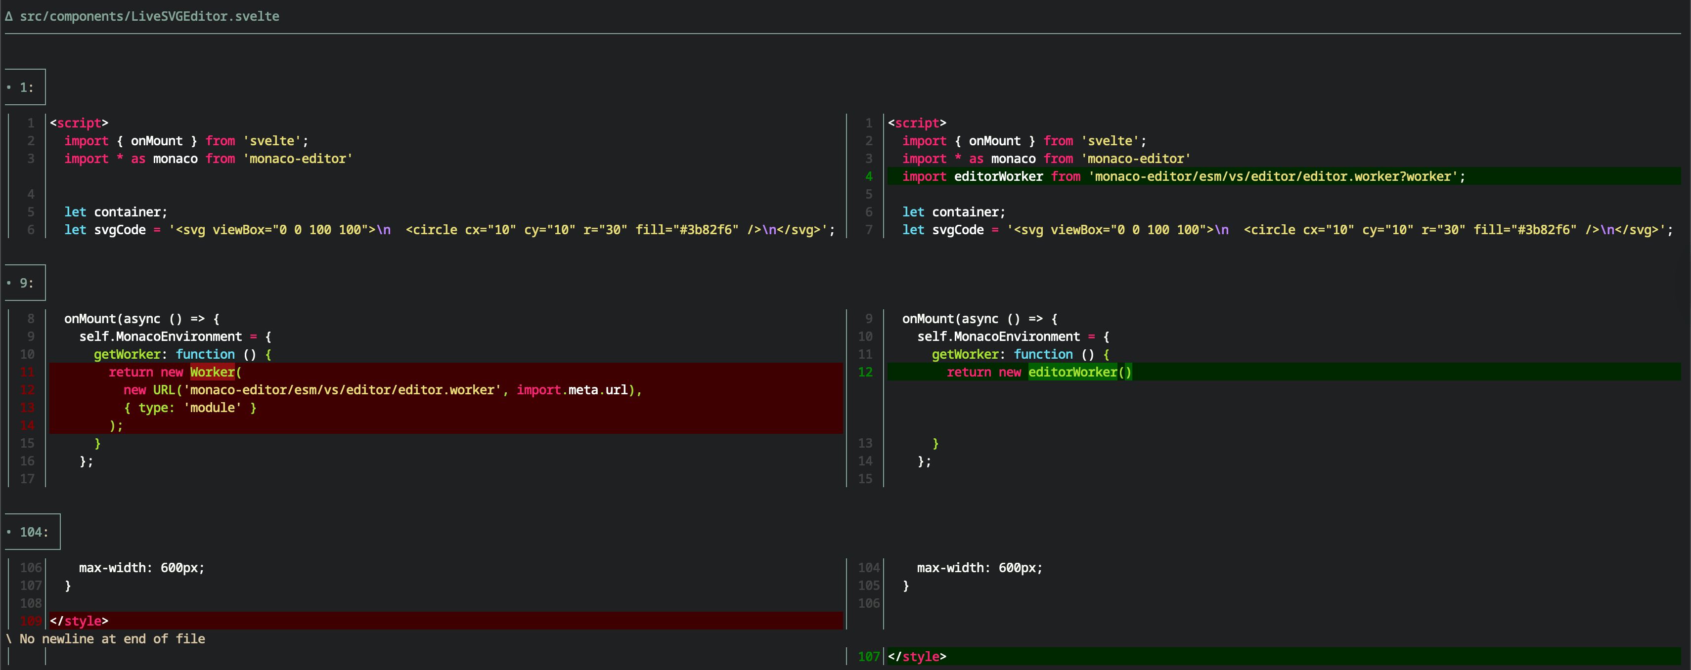1691x670 pixels.
Task: Click line number 12 in the right pane
Action: click(865, 372)
